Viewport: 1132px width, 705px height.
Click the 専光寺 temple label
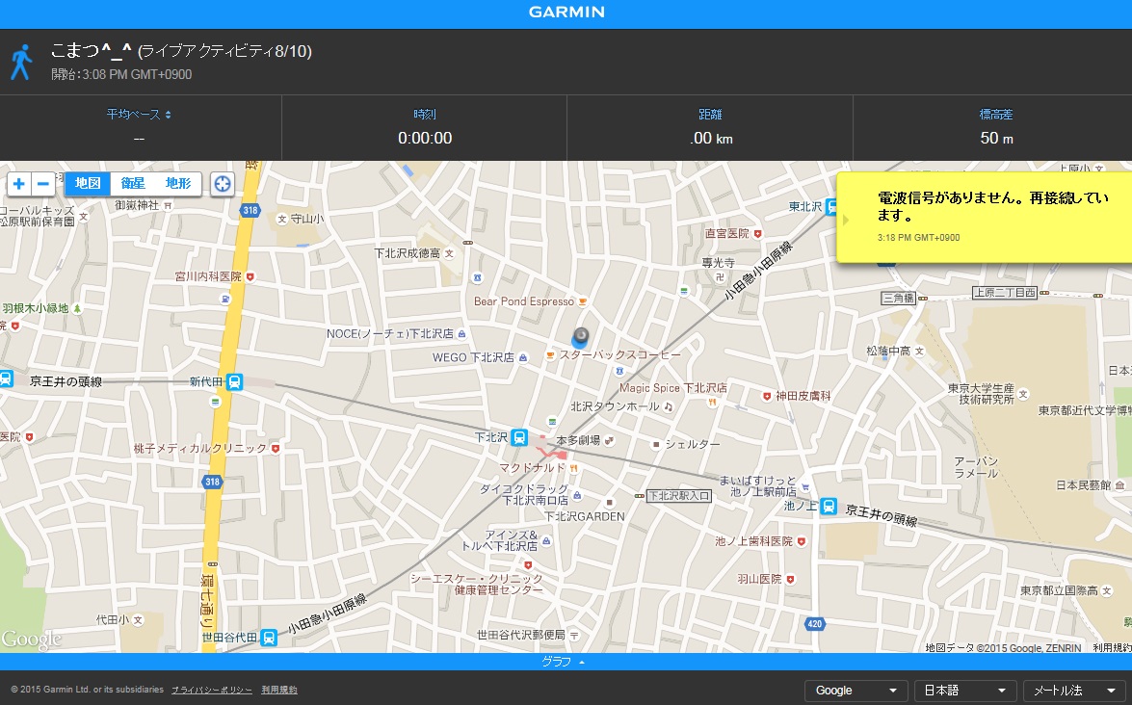click(719, 263)
